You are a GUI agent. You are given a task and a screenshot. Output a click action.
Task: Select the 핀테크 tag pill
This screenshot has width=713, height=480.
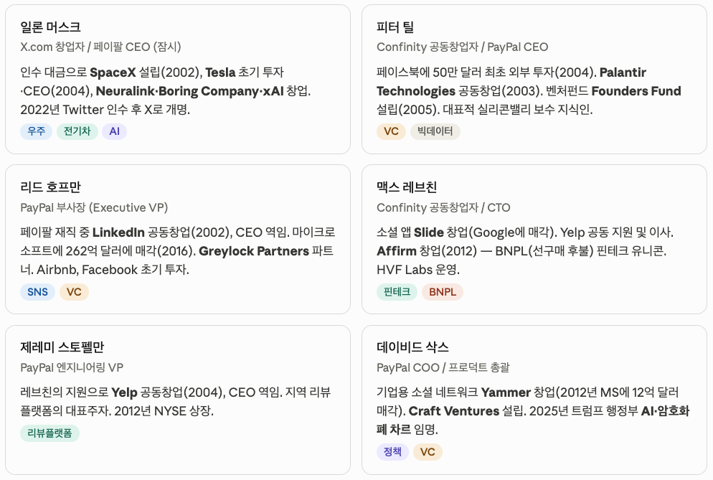coord(397,291)
